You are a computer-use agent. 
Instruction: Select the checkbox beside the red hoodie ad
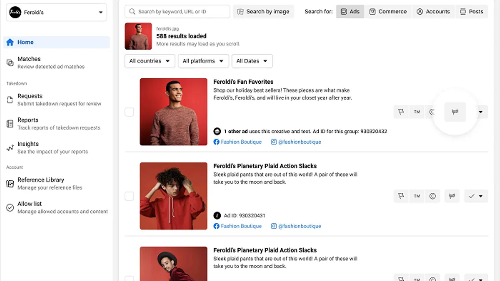point(130,196)
